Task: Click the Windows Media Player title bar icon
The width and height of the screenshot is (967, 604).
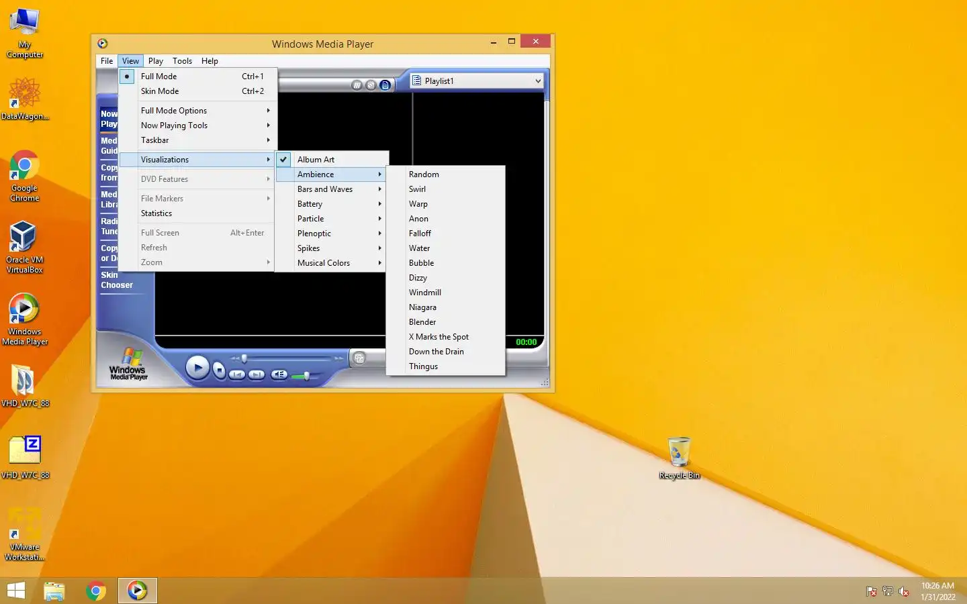Action: (103, 44)
